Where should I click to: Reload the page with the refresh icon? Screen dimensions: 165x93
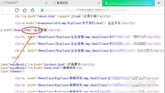(x=17, y=10)
